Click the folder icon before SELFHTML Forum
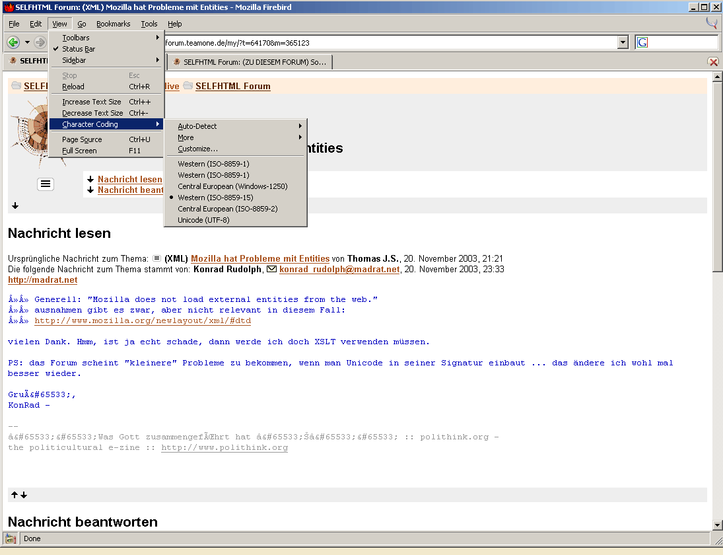This screenshot has width=723, height=555. click(x=188, y=86)
